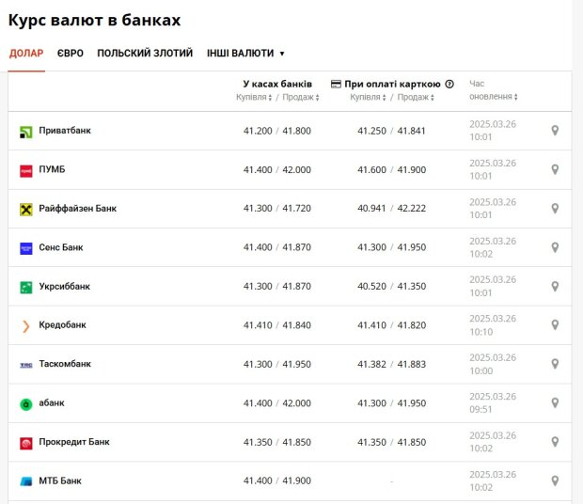Image resolution: width=583 pixels, height=504 pixels.
Task: Sort by card payment Купівля column
Action: pyautogui.click(x=367, y=97)
